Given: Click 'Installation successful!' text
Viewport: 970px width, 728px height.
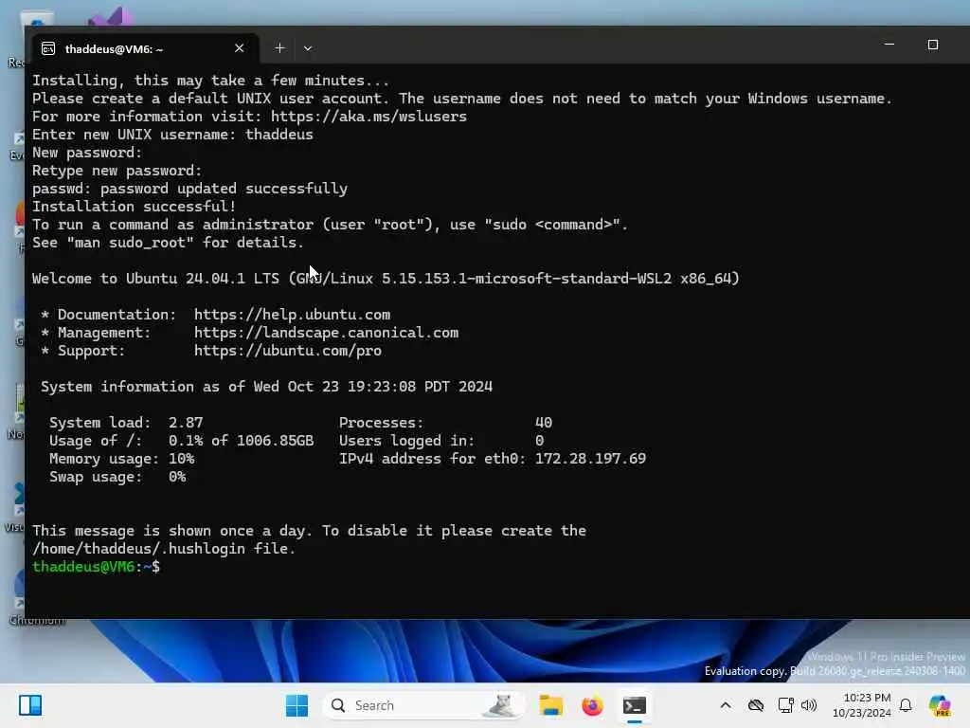Looking at the screenshot, I should [135, 207].
